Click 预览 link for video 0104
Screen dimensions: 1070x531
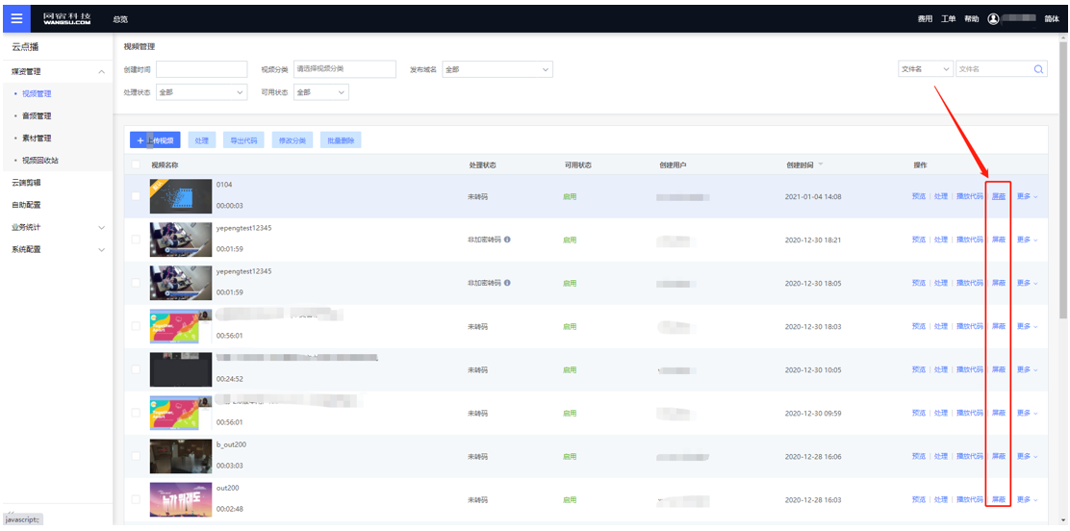click(x=919, y=196)
